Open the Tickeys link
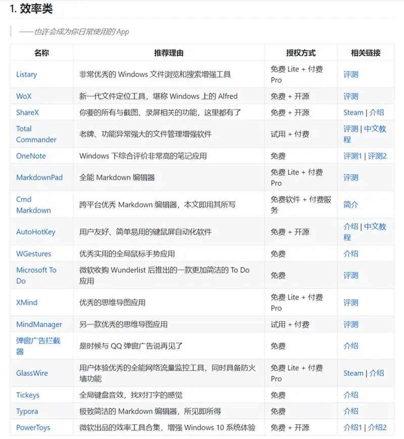Screen dimensions: 404x439 [x=28, y=395]
